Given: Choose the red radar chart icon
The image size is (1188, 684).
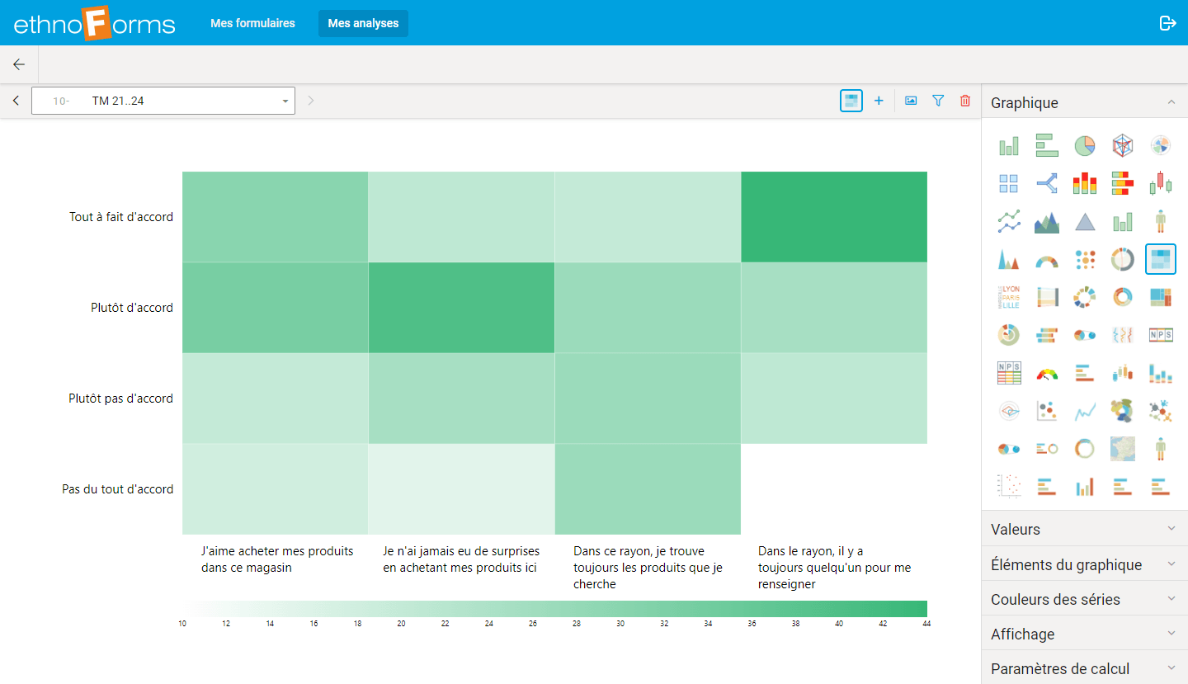Looking at the screenshot, I should click(1123, 146).
